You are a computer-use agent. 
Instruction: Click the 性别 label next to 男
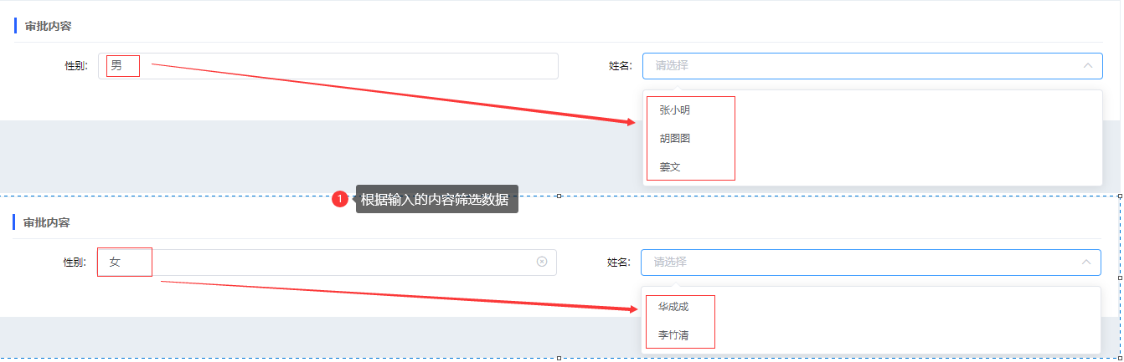[76, 66]
